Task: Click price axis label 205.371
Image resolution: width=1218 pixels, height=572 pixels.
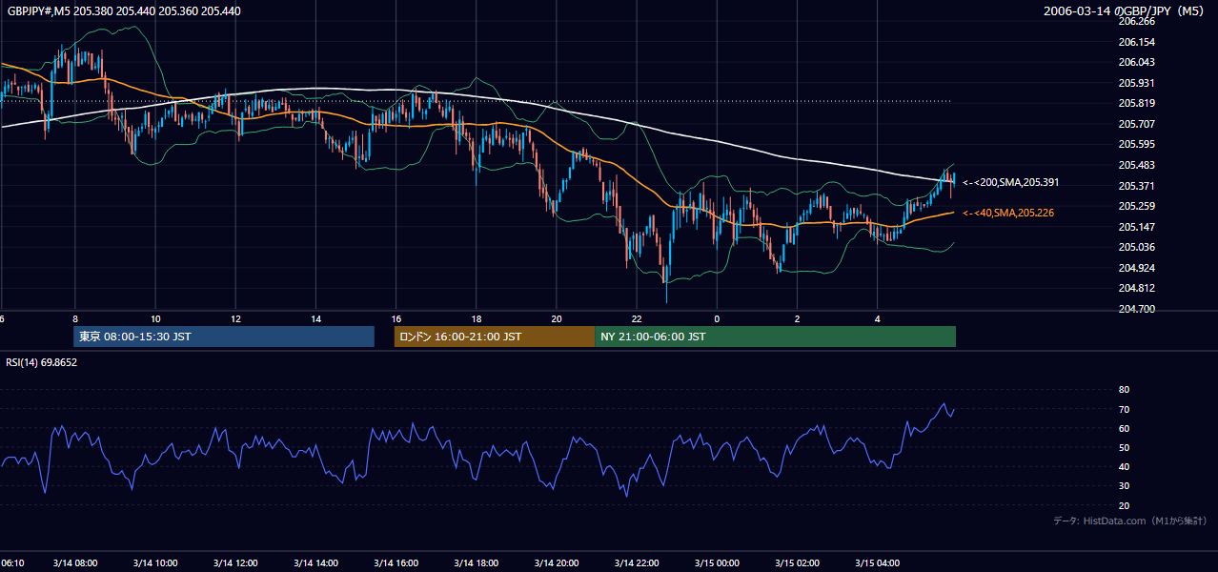Action: 1136,185
